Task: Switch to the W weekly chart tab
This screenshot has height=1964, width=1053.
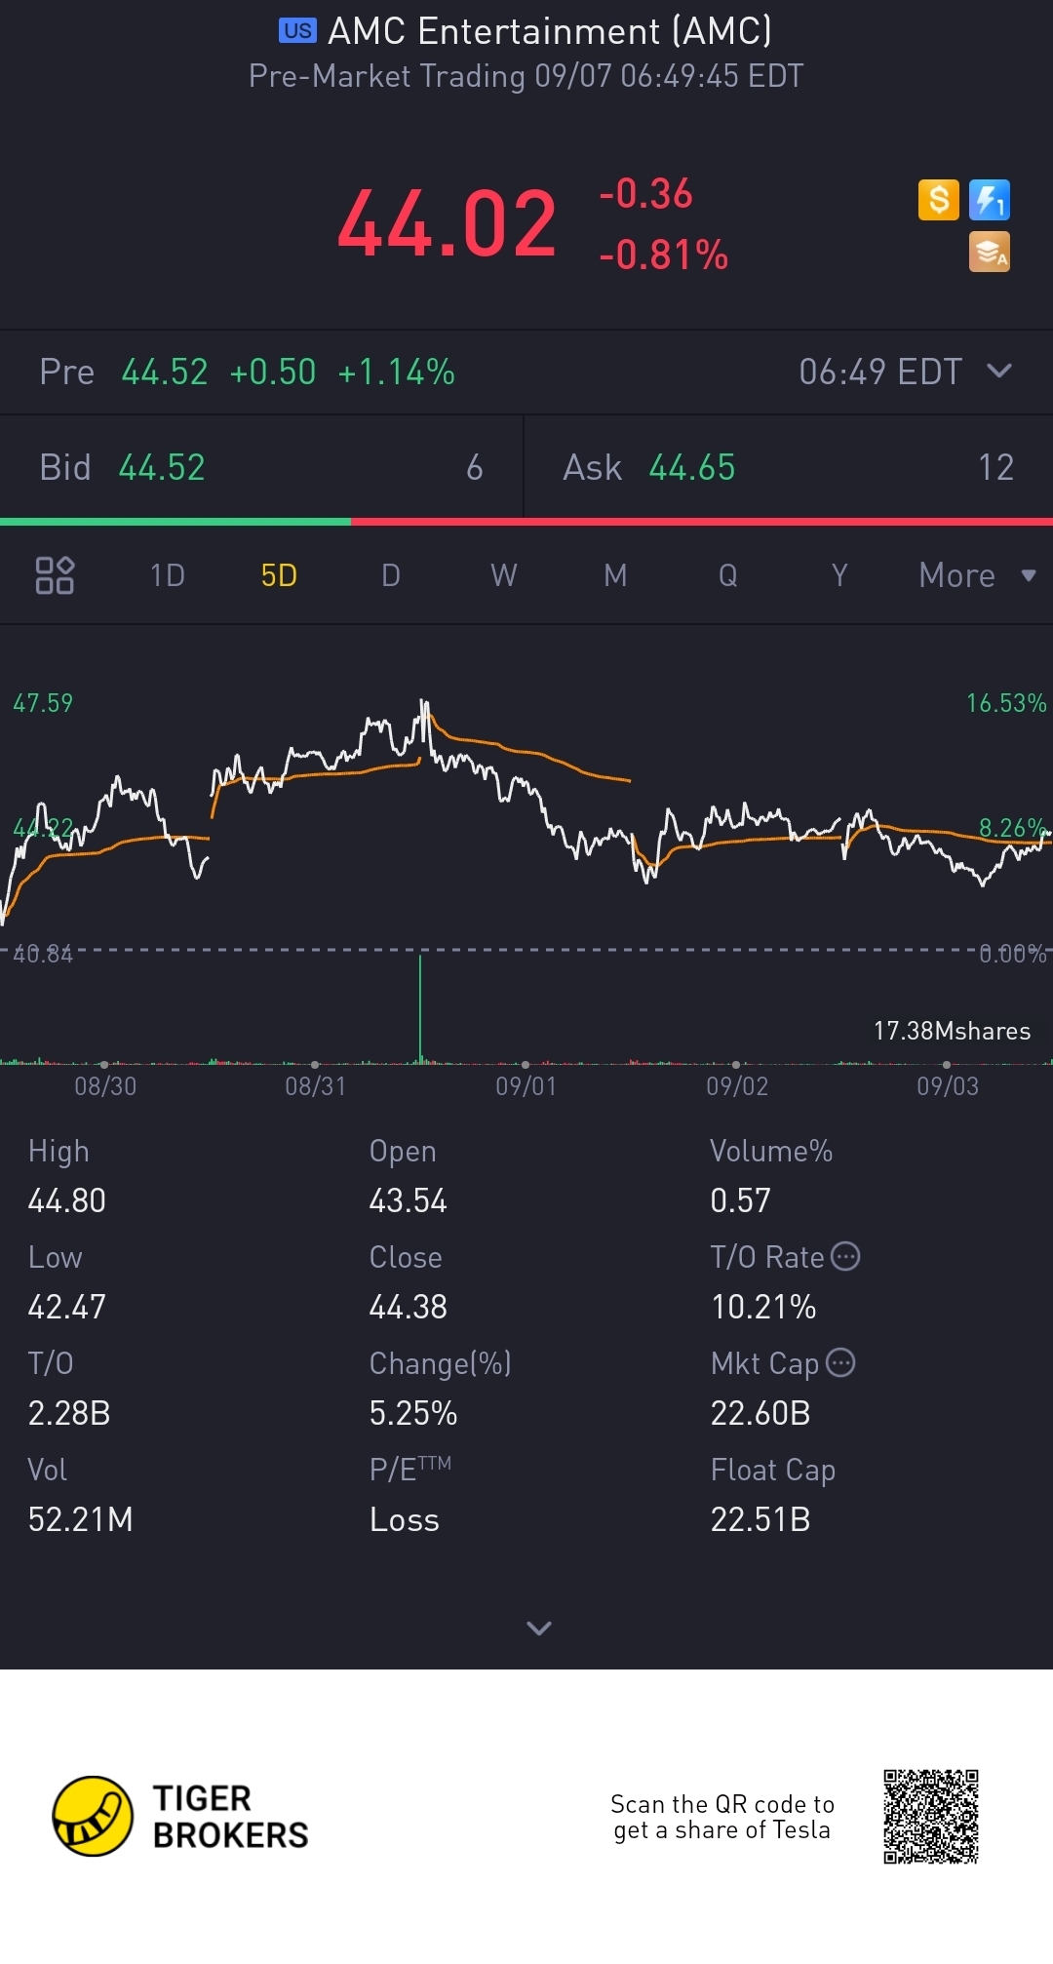Action: 504,575
